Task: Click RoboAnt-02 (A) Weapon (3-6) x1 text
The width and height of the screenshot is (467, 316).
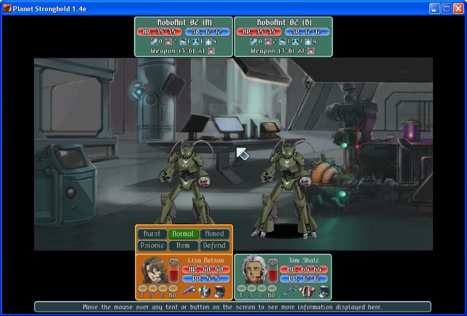Action: click(x=178, y=51)
